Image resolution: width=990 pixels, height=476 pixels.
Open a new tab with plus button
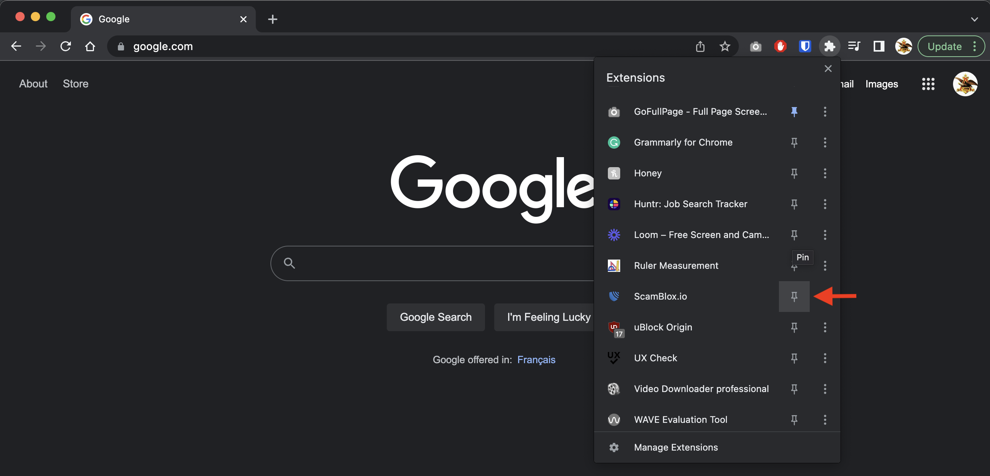[x=273, y=19]
